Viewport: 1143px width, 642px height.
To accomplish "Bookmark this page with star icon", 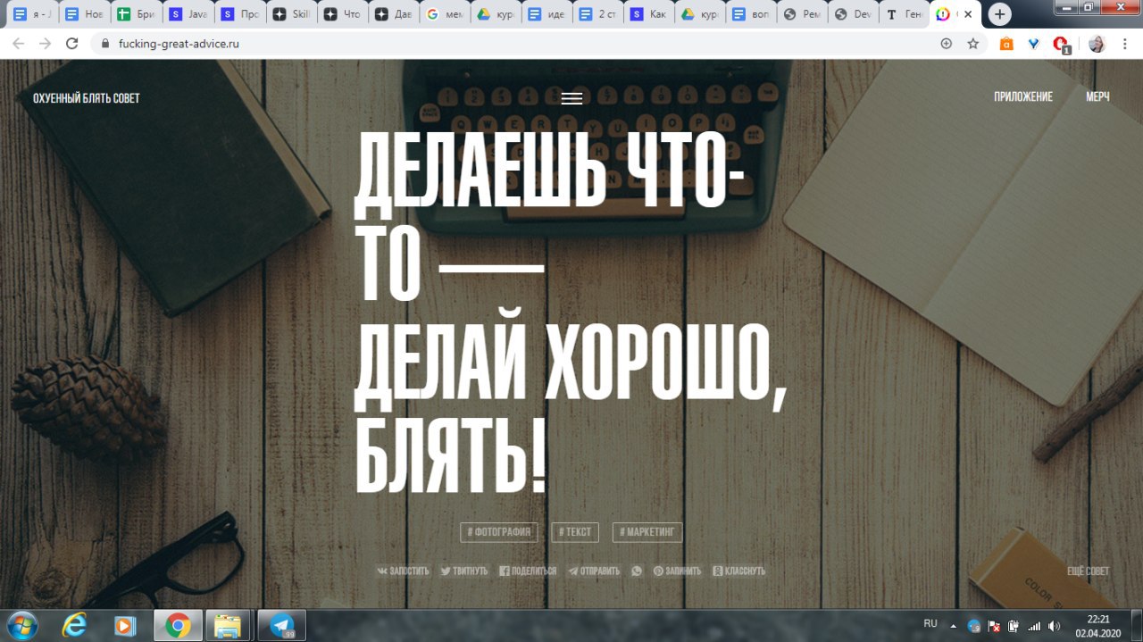I will [x=972, y=43].
